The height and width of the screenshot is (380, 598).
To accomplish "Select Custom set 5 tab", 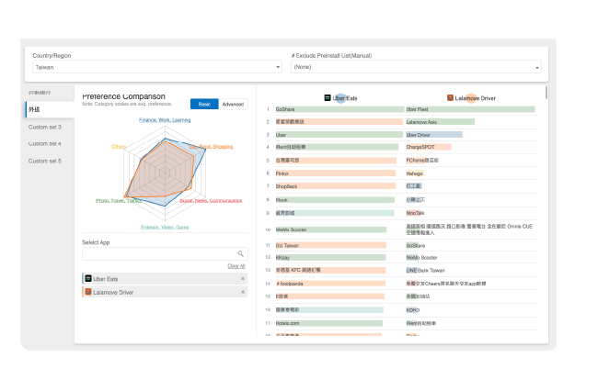I will click(x=45, y=161).
